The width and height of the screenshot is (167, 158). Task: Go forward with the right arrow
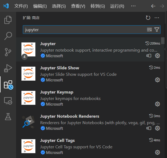(x=162, y=6)
